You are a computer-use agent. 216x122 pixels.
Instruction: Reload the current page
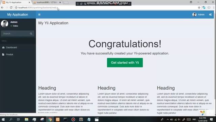(x=11, y=7)
